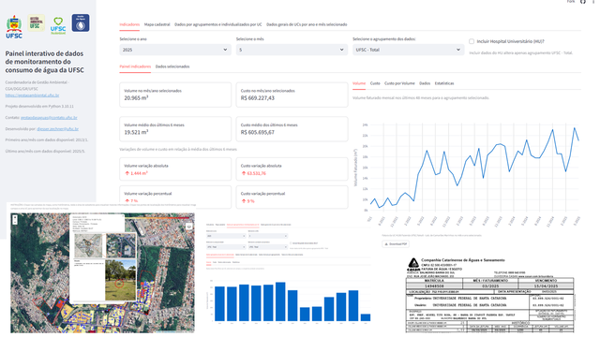The width and height of the screenshot is (600, 337).
Task: Click the Volume variação percentual card
Action: coord(175,197)
